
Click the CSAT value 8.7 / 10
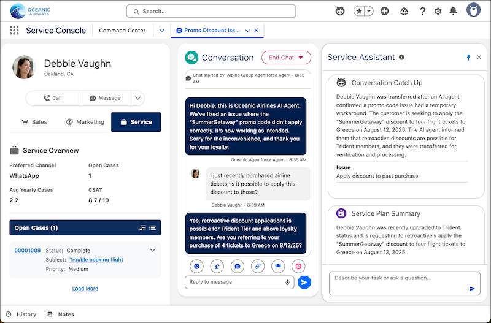point(99,200)
